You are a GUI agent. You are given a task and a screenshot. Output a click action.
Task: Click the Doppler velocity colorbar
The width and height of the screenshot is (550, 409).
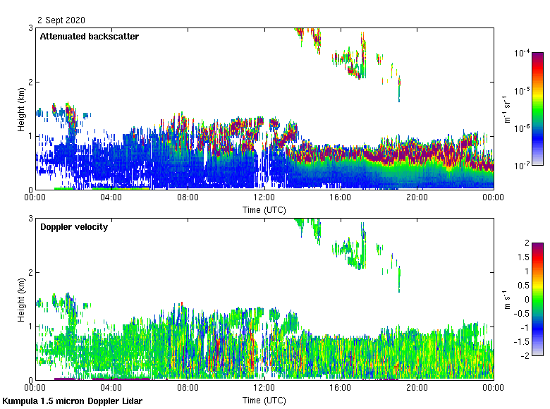(537, 299)
